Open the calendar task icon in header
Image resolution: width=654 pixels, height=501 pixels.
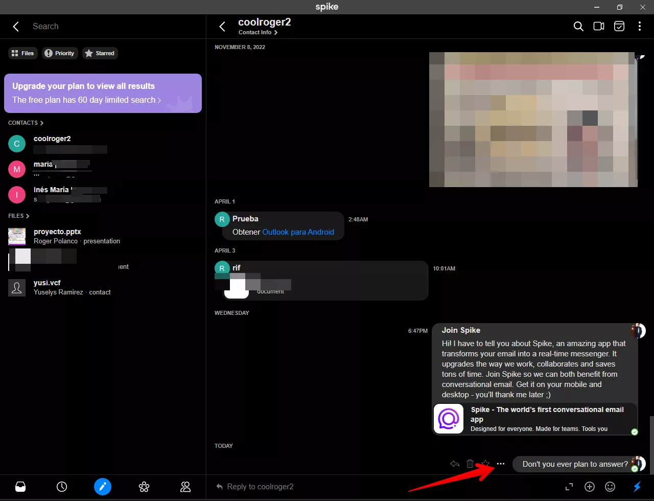click(619, 27)
